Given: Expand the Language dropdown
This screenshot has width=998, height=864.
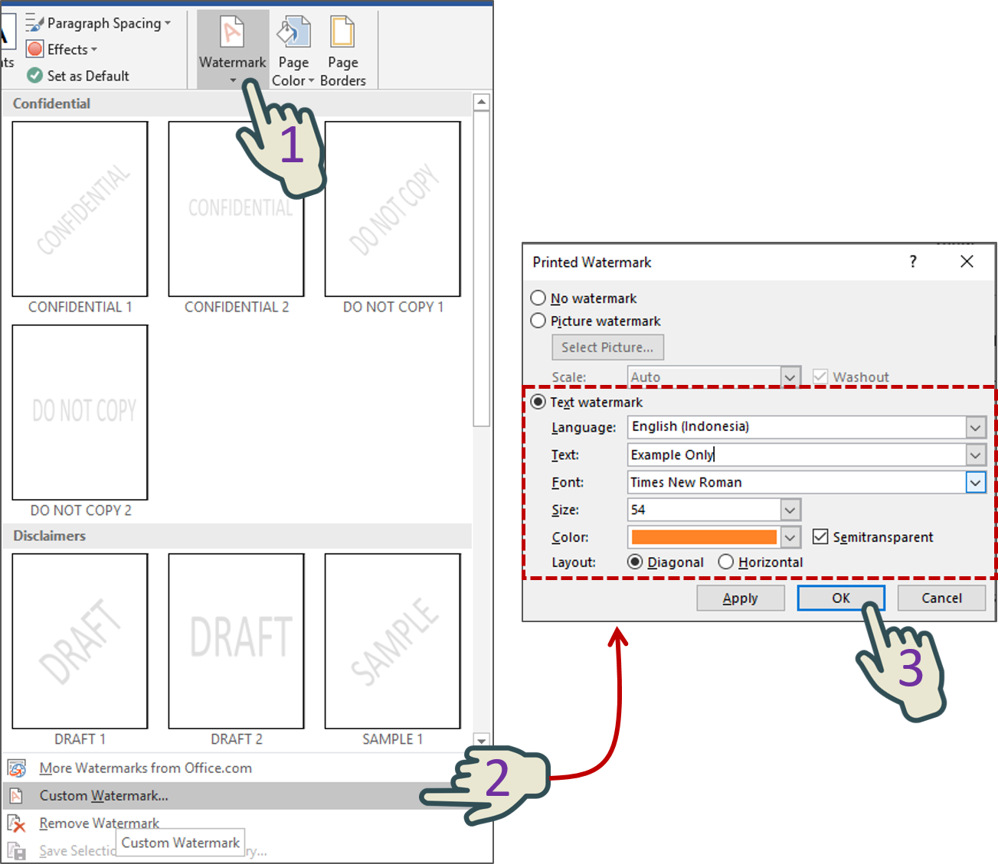Looking at the screenshot, I should 975,427.
